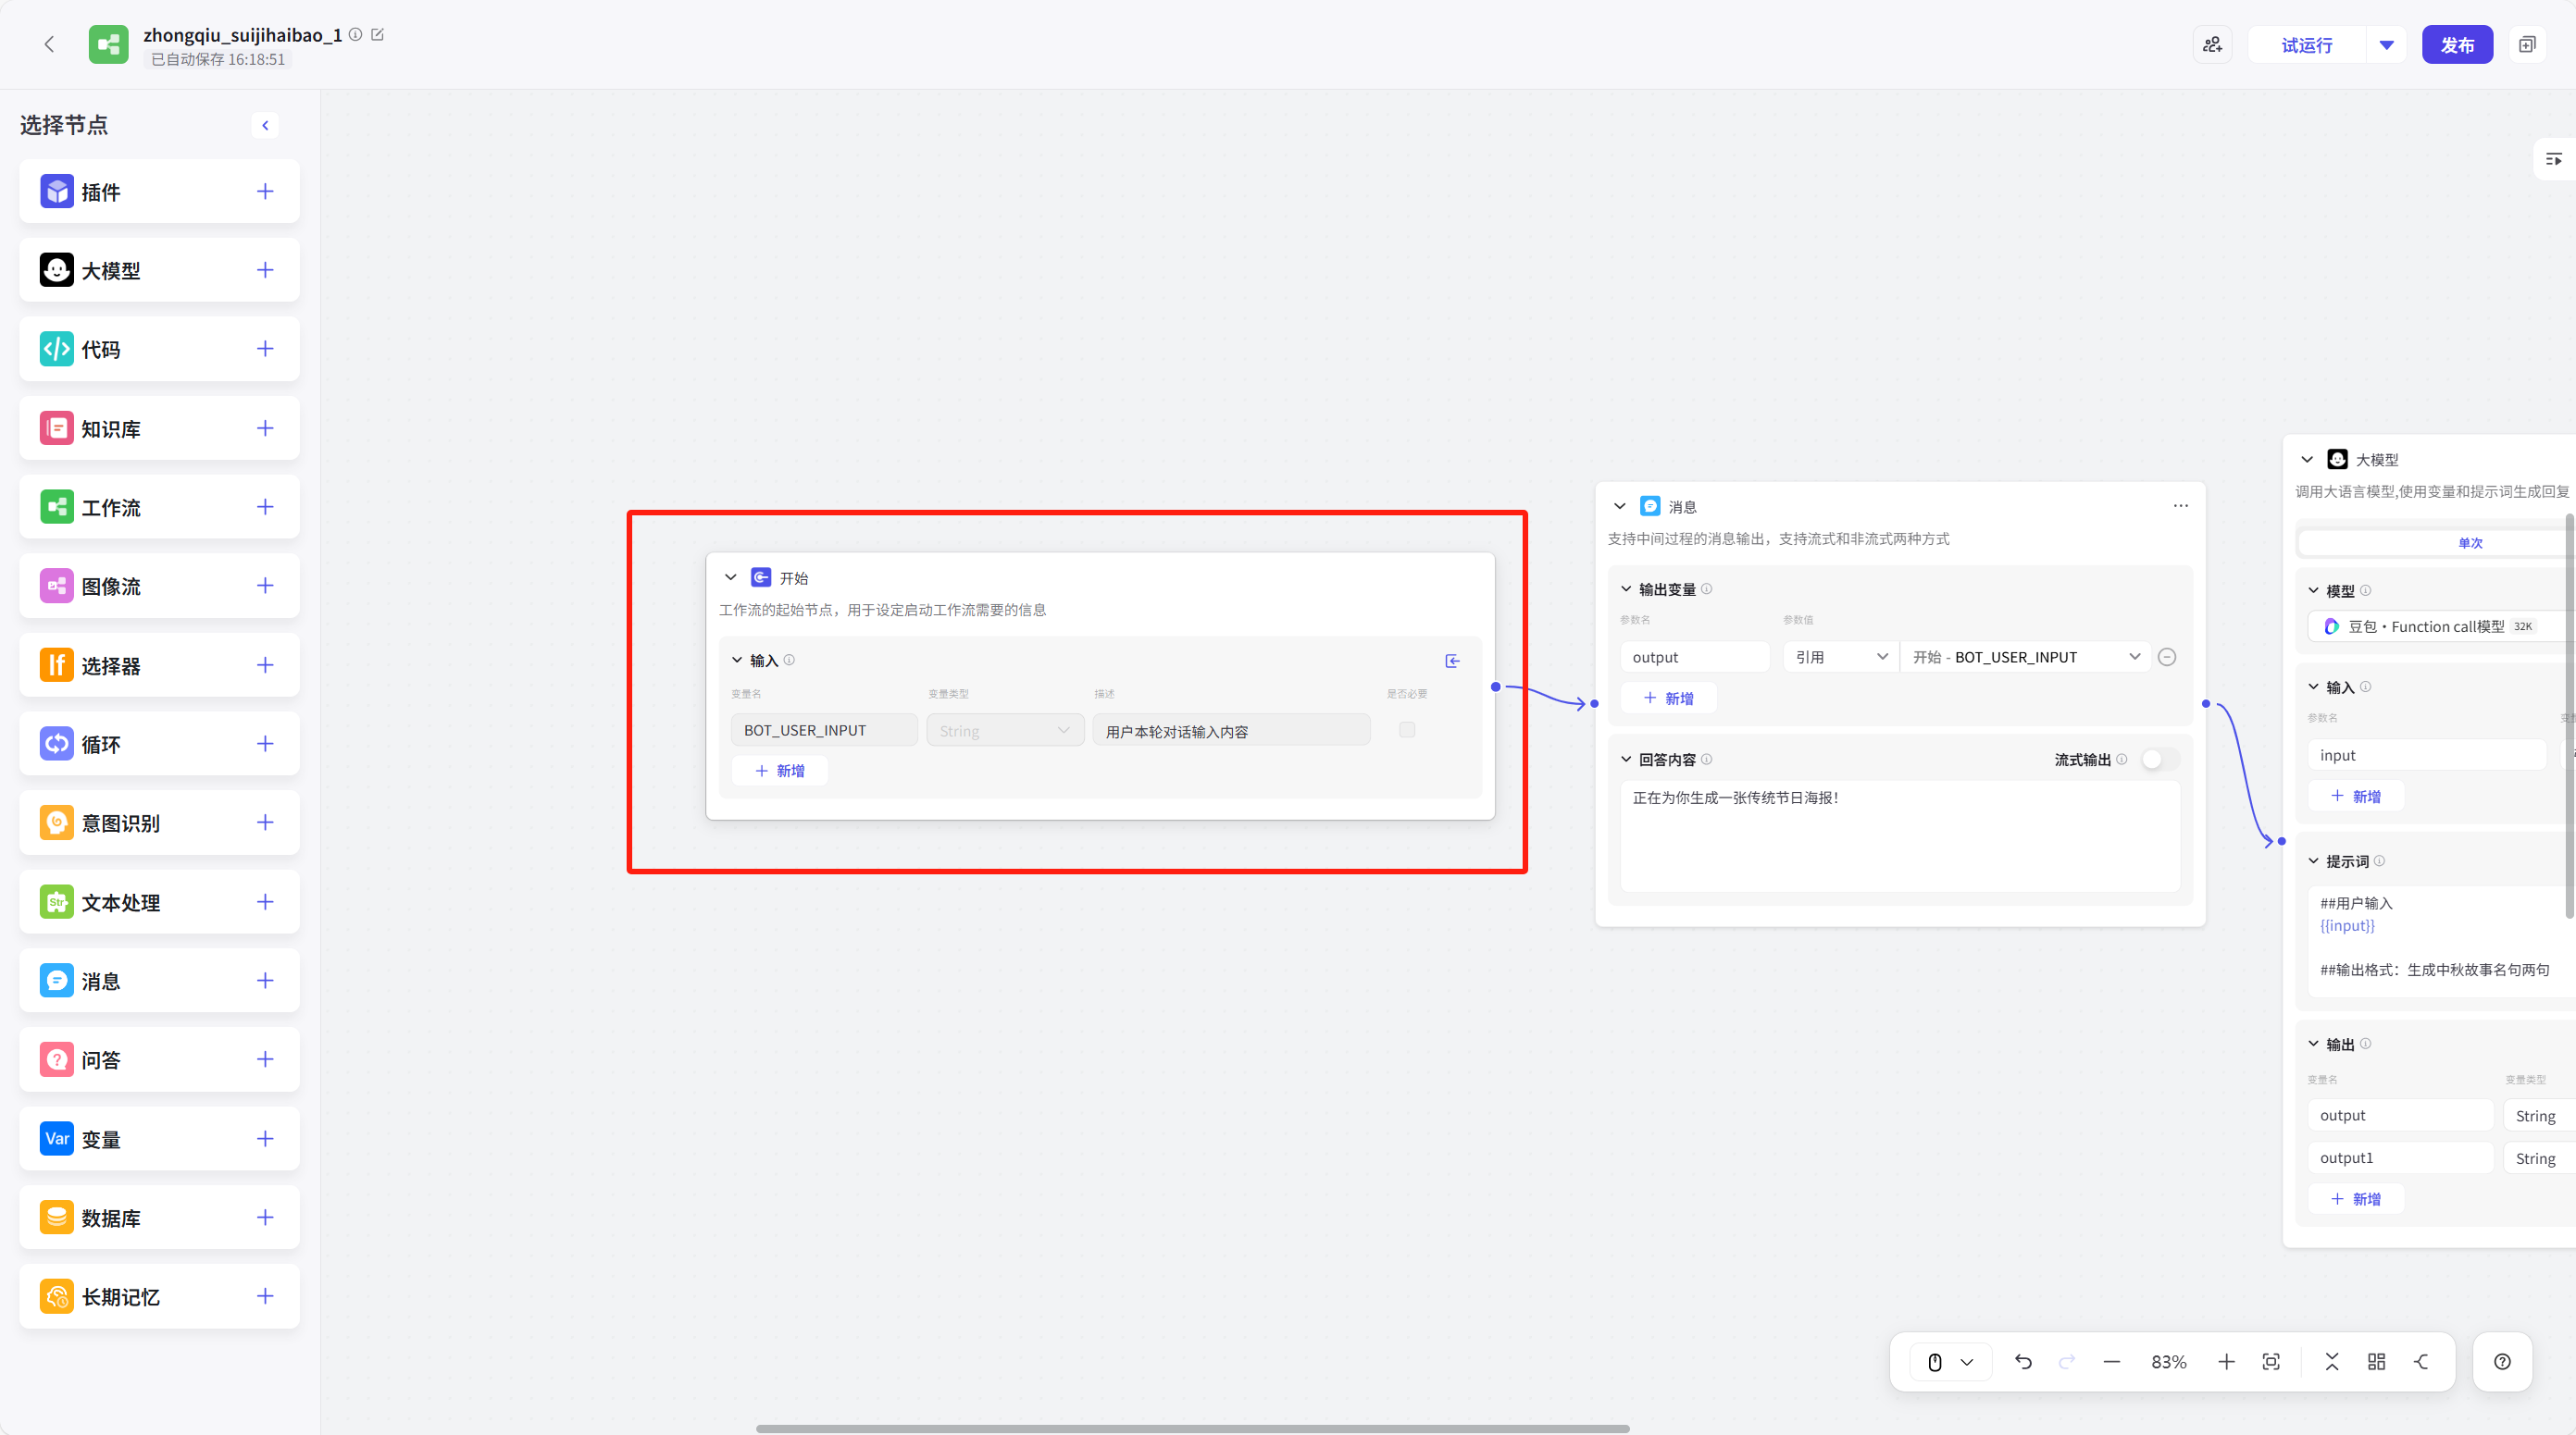Click the 试运行 button
The image size is (2576, 1435).
[x=2307, y=45]
